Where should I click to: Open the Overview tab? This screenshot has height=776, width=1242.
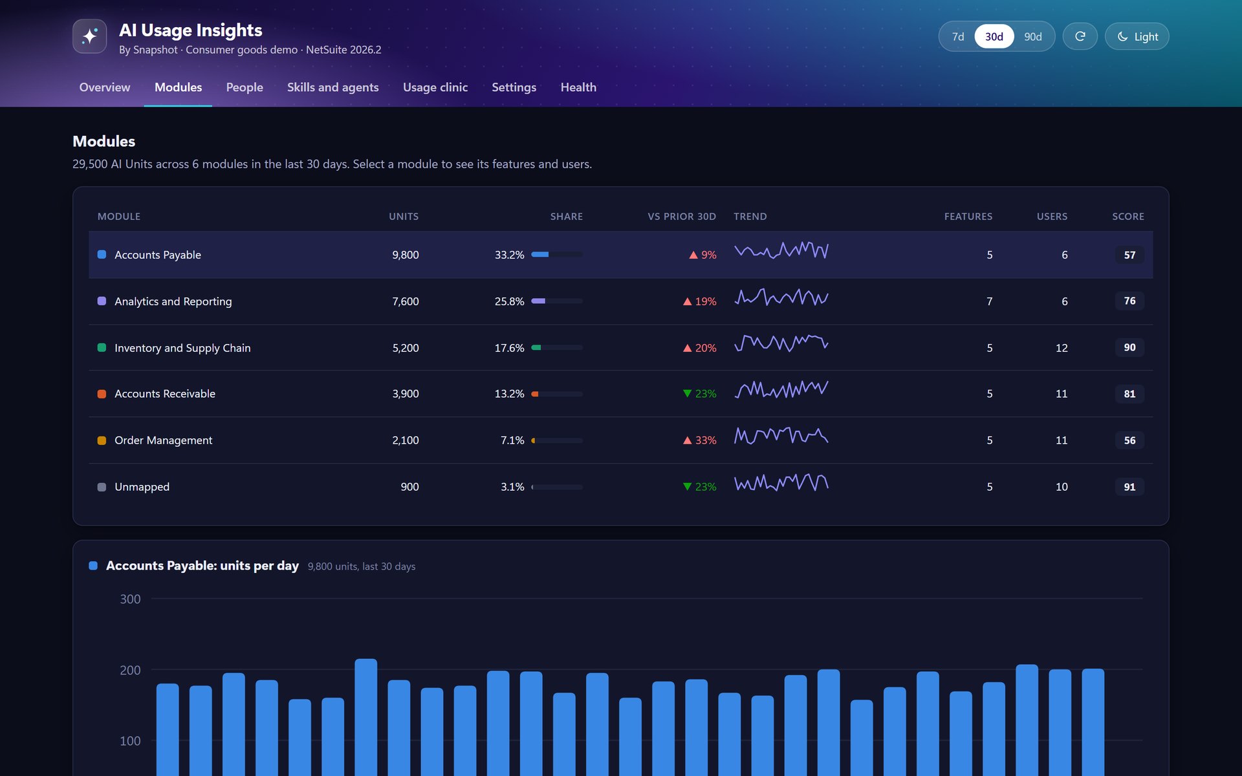104,87
